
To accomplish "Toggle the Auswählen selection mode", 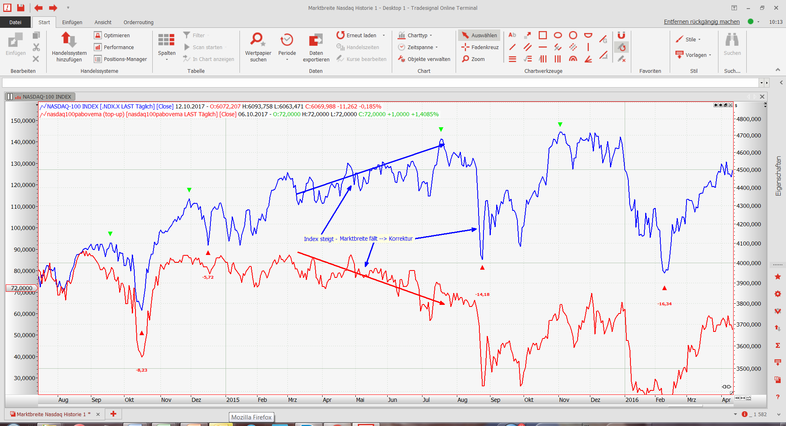I will click(x=479, y=36).
